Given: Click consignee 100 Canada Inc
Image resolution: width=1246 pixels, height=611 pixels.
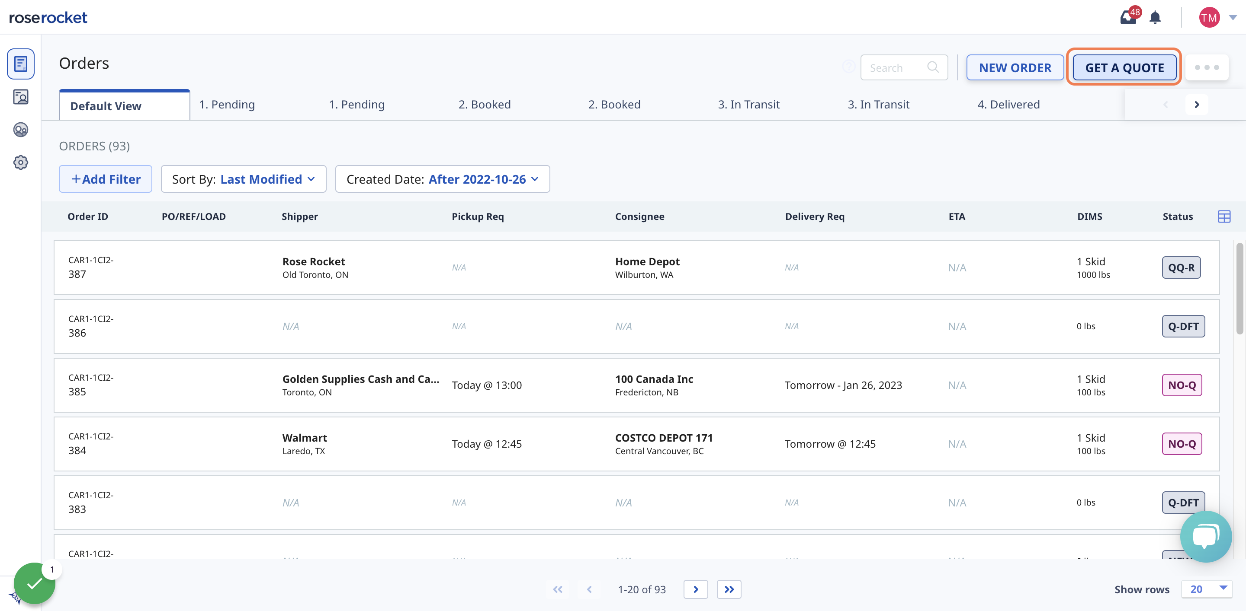Looking at the screenshot, I should coord(654,379).
